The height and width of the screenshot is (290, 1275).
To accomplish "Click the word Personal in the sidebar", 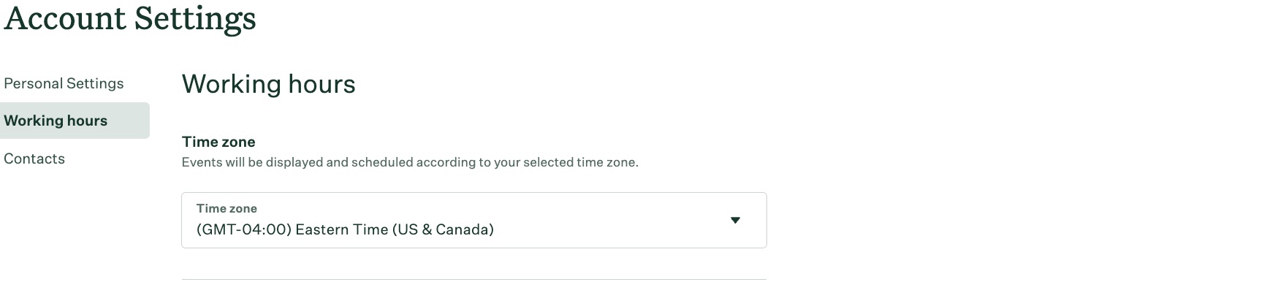I will (33, 83).
